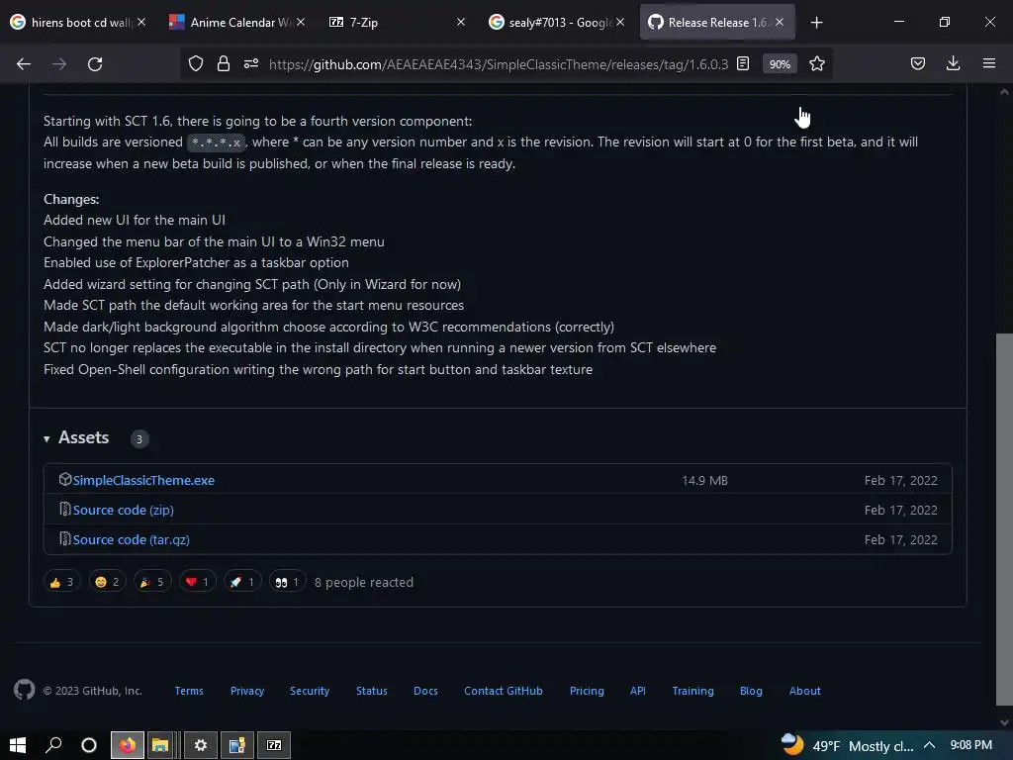Close the sealy#7013 Google tab
This screenshot has width=1013, height=760.
[620, 22]
